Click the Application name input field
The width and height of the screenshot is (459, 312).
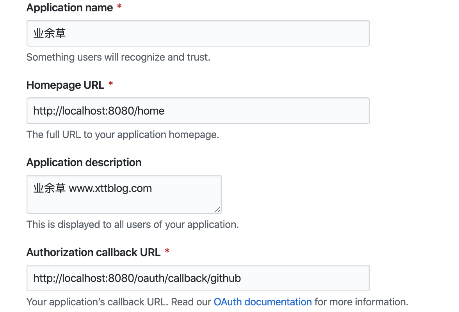coord(198,33)
